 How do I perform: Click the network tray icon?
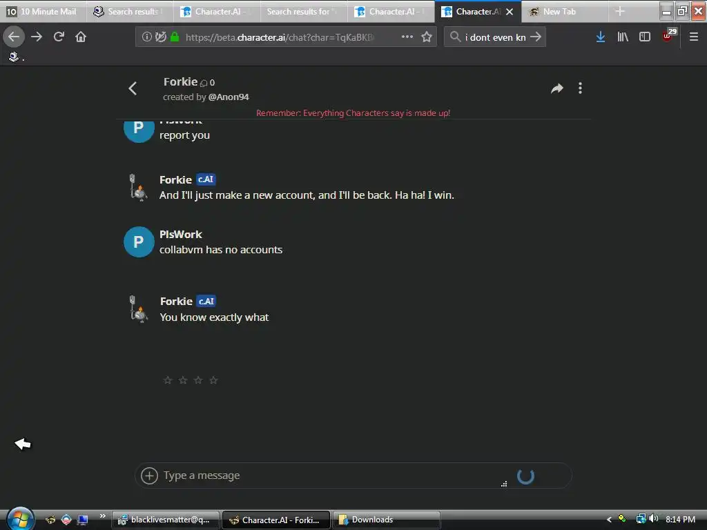pyautogui.click(x=641, y=519)
